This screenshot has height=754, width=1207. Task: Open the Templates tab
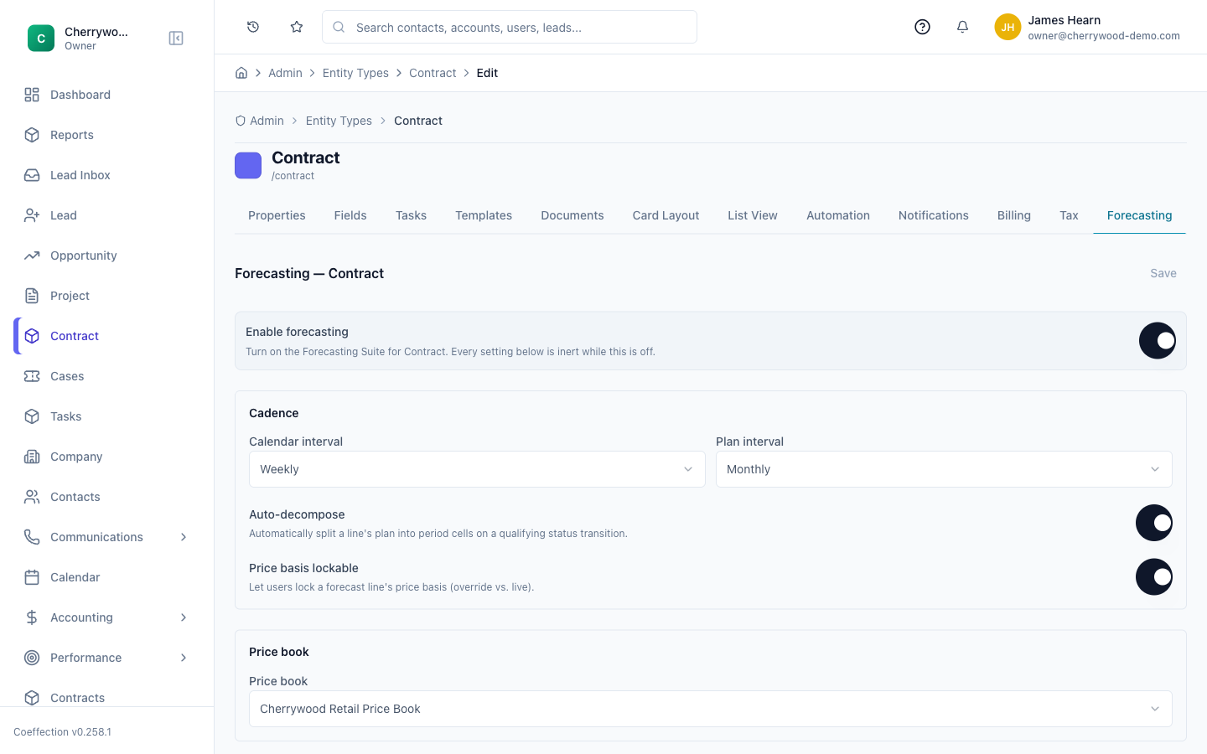pos(484,215)
